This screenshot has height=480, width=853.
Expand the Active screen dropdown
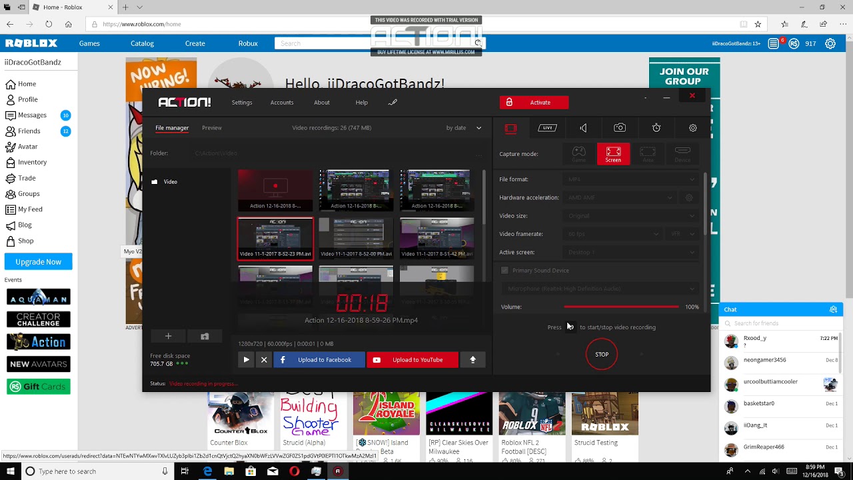tap(631, 253)
